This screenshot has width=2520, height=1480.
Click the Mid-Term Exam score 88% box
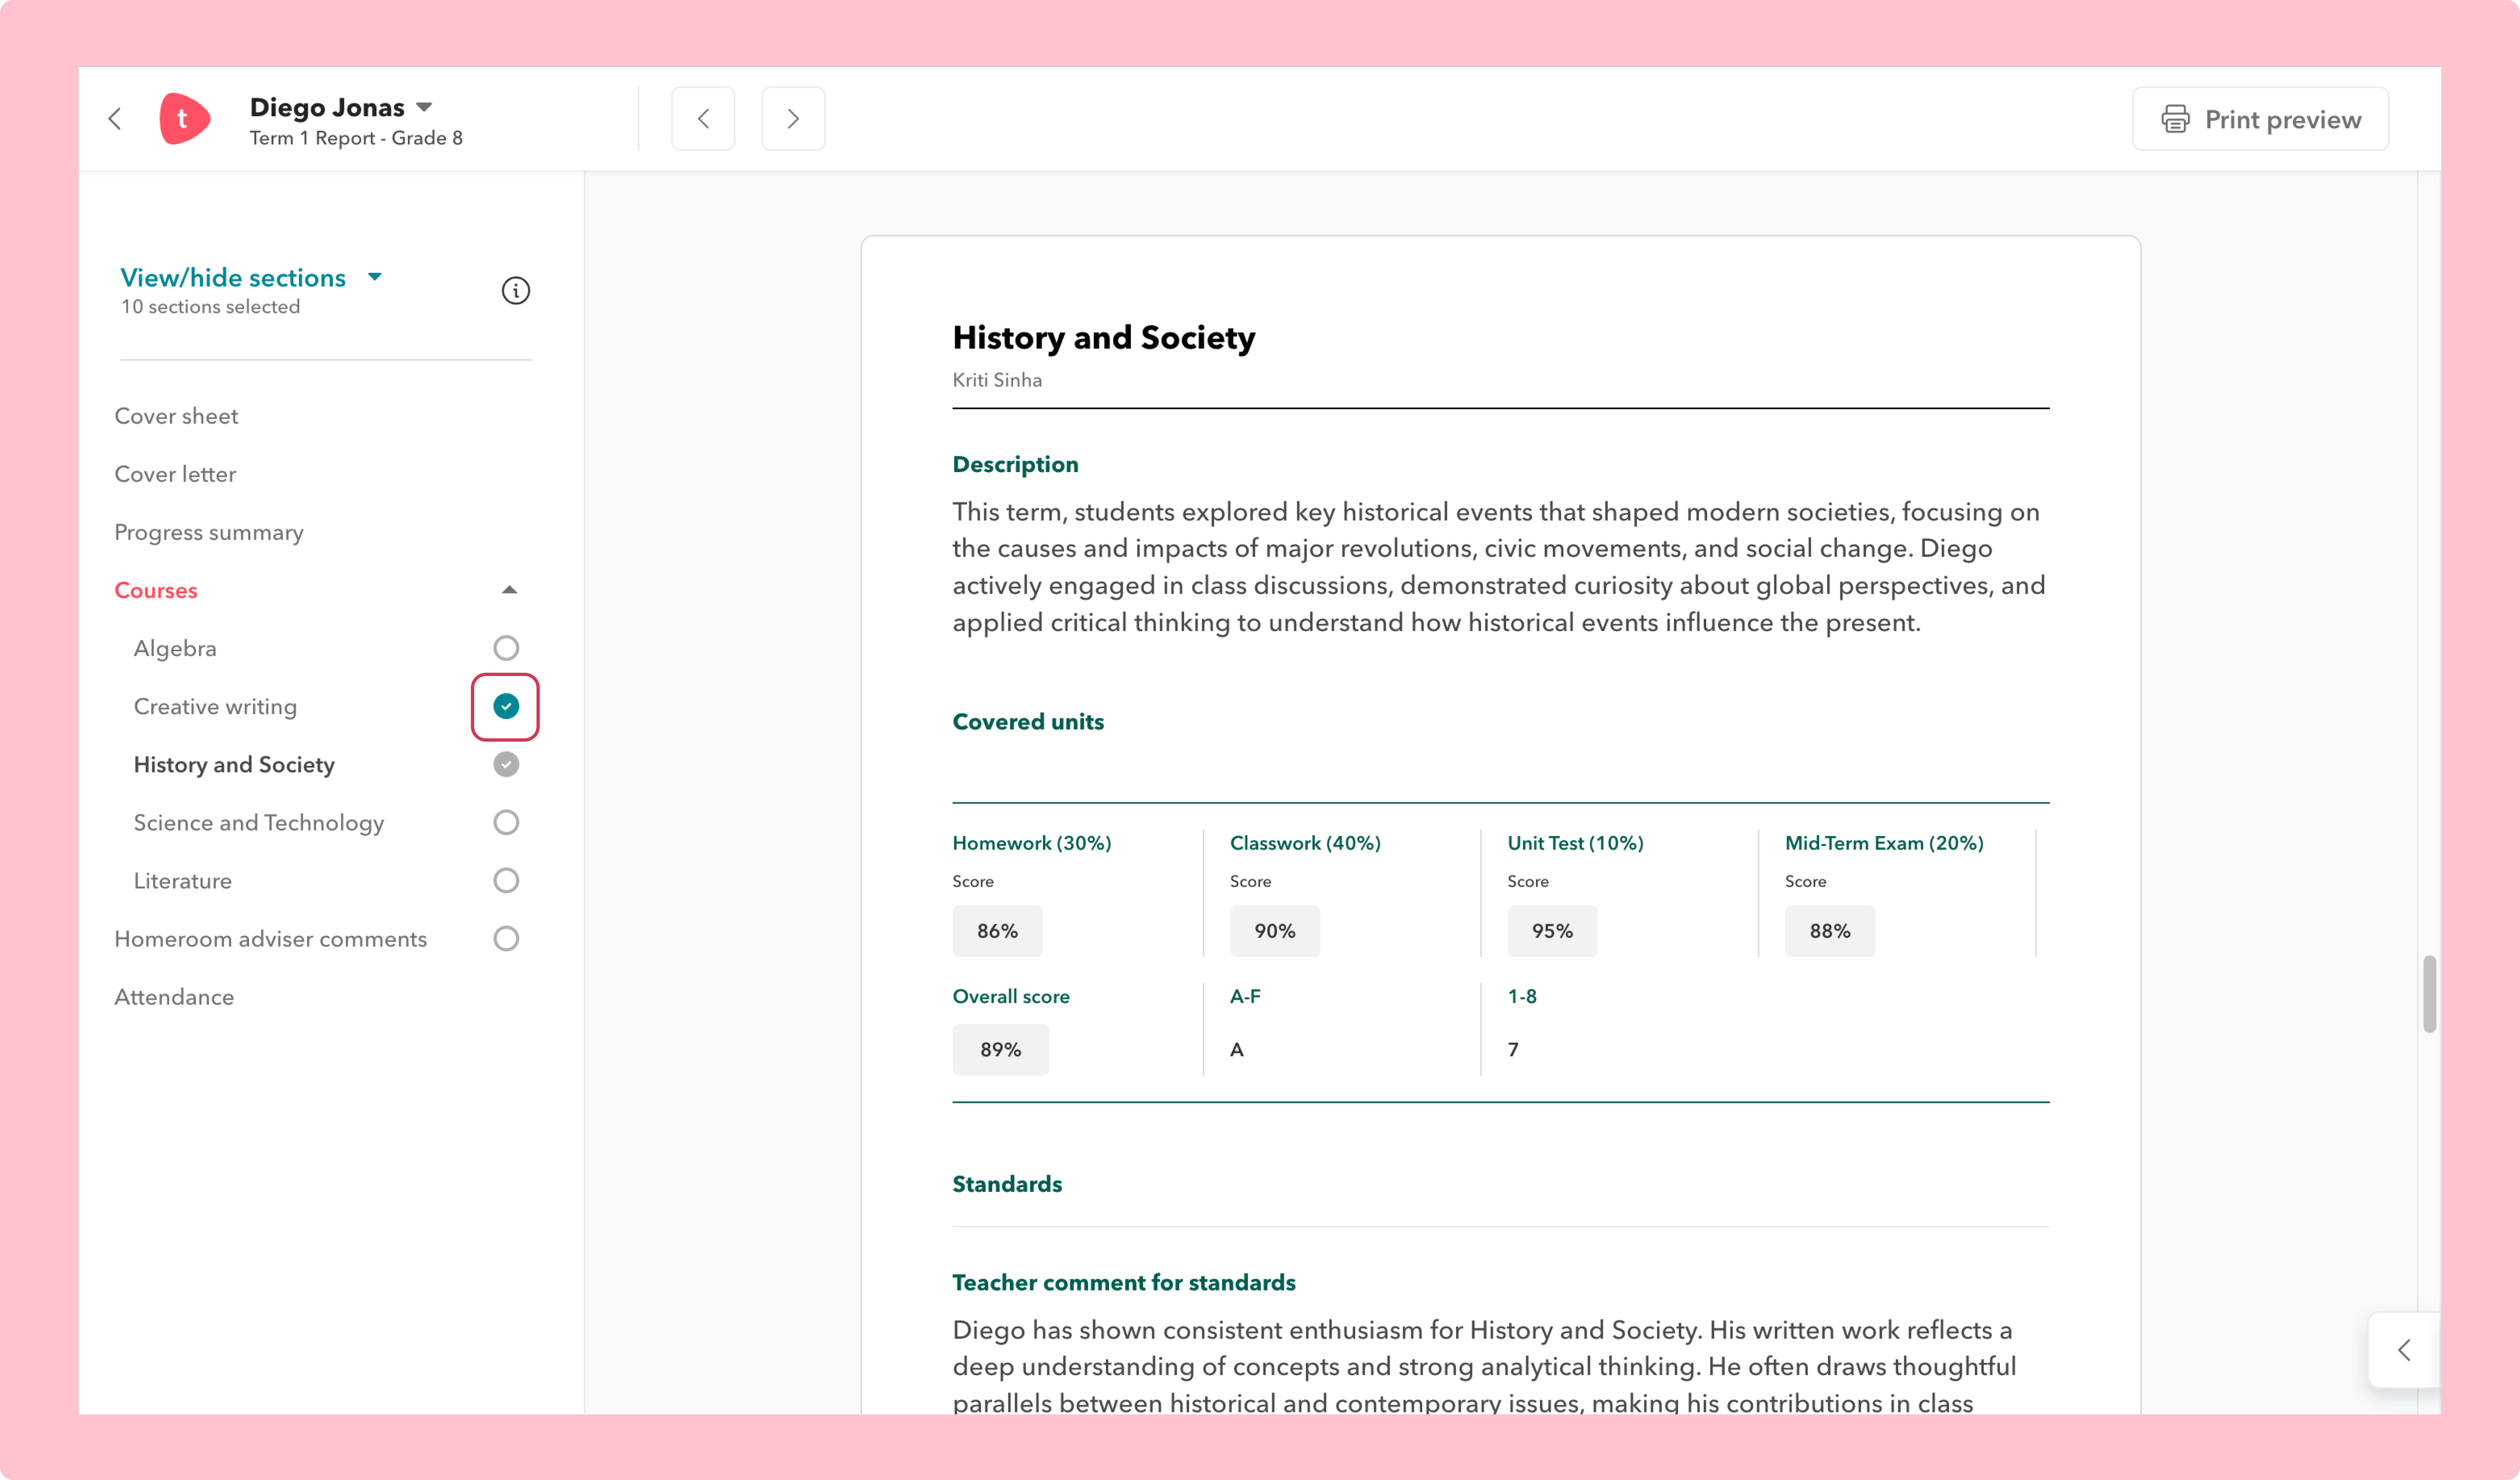click(1830, 931)
